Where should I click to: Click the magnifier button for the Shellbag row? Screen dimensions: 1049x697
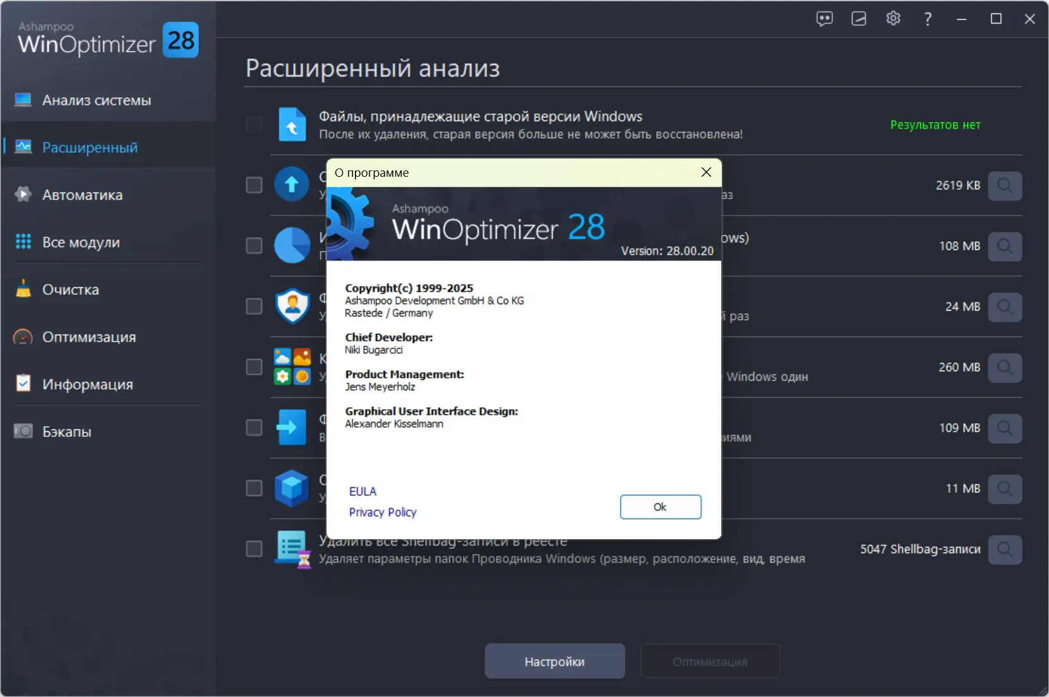pyautogui.click(x=1005, y=549)
